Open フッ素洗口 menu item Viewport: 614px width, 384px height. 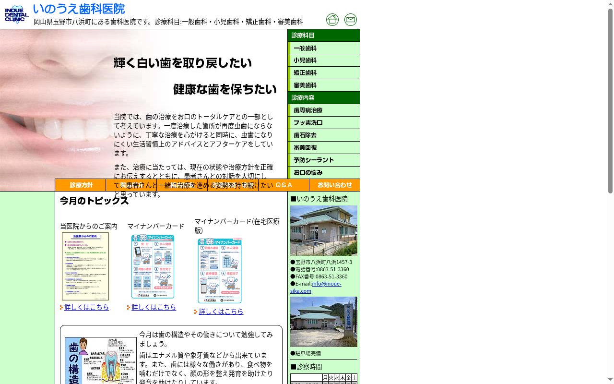(324, 123)
